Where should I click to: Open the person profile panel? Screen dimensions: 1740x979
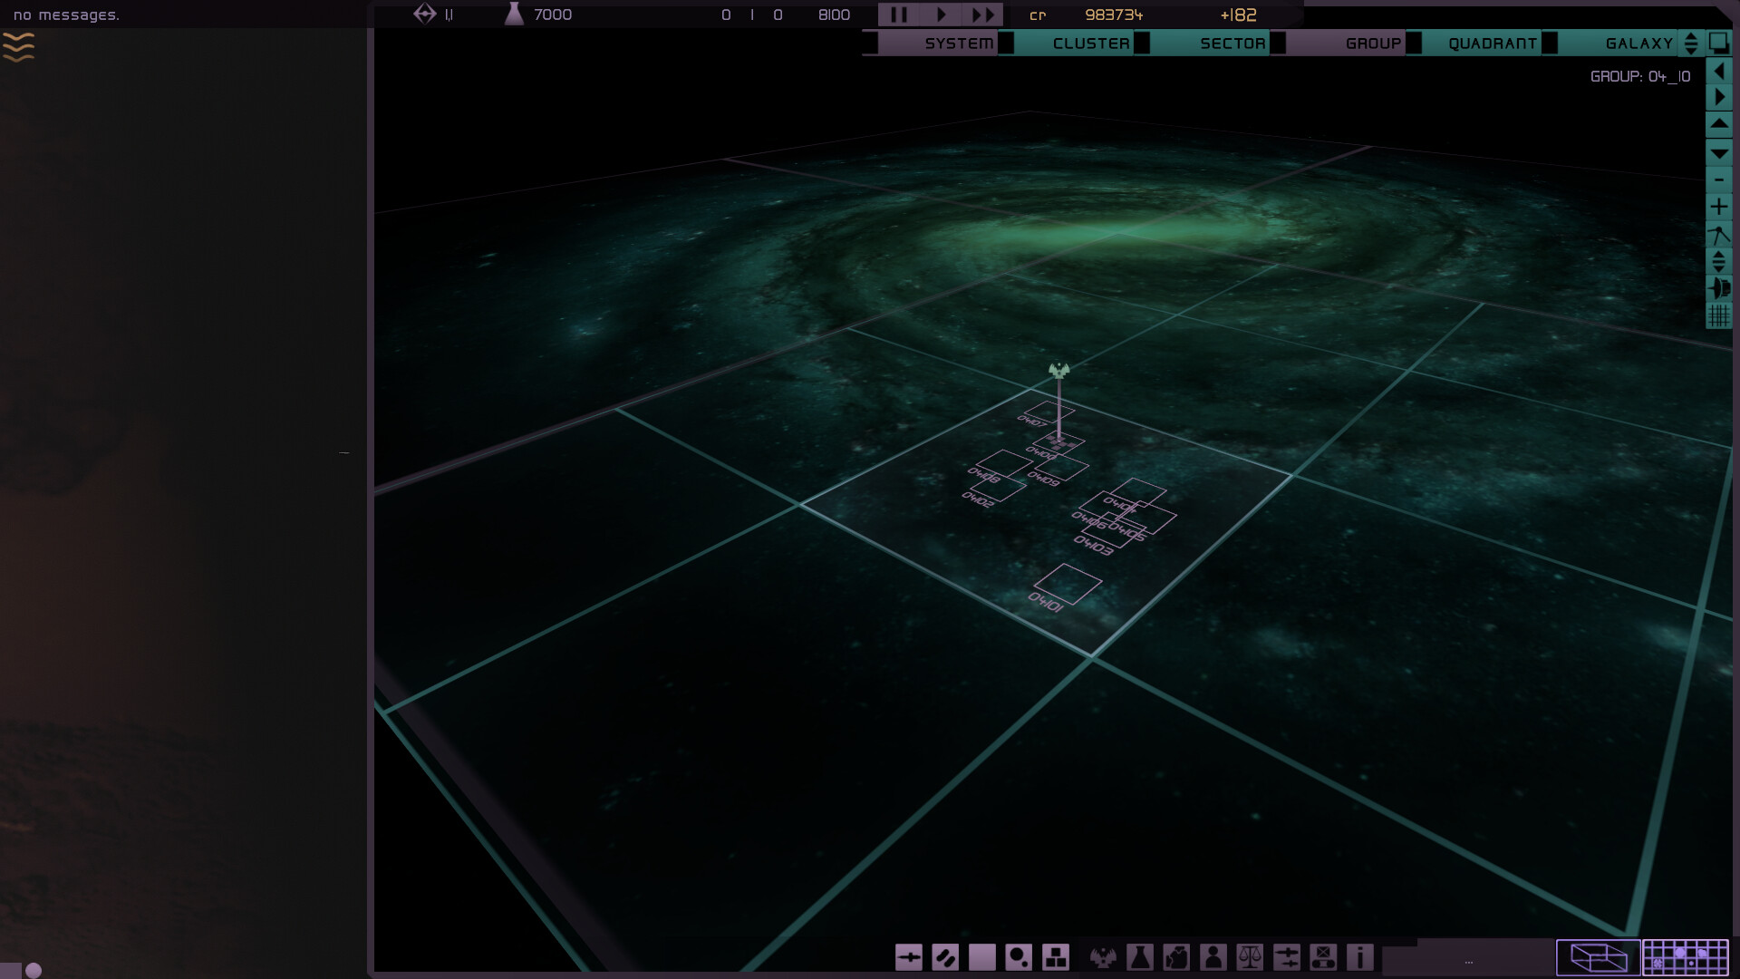(x=1213, y=957)
